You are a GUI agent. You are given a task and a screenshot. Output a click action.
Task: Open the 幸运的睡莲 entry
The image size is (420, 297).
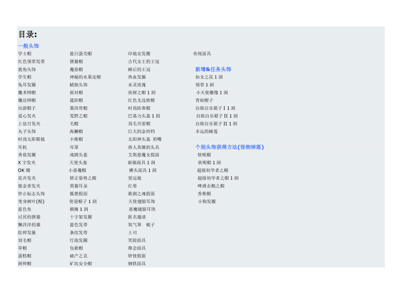tap(206, 131)
